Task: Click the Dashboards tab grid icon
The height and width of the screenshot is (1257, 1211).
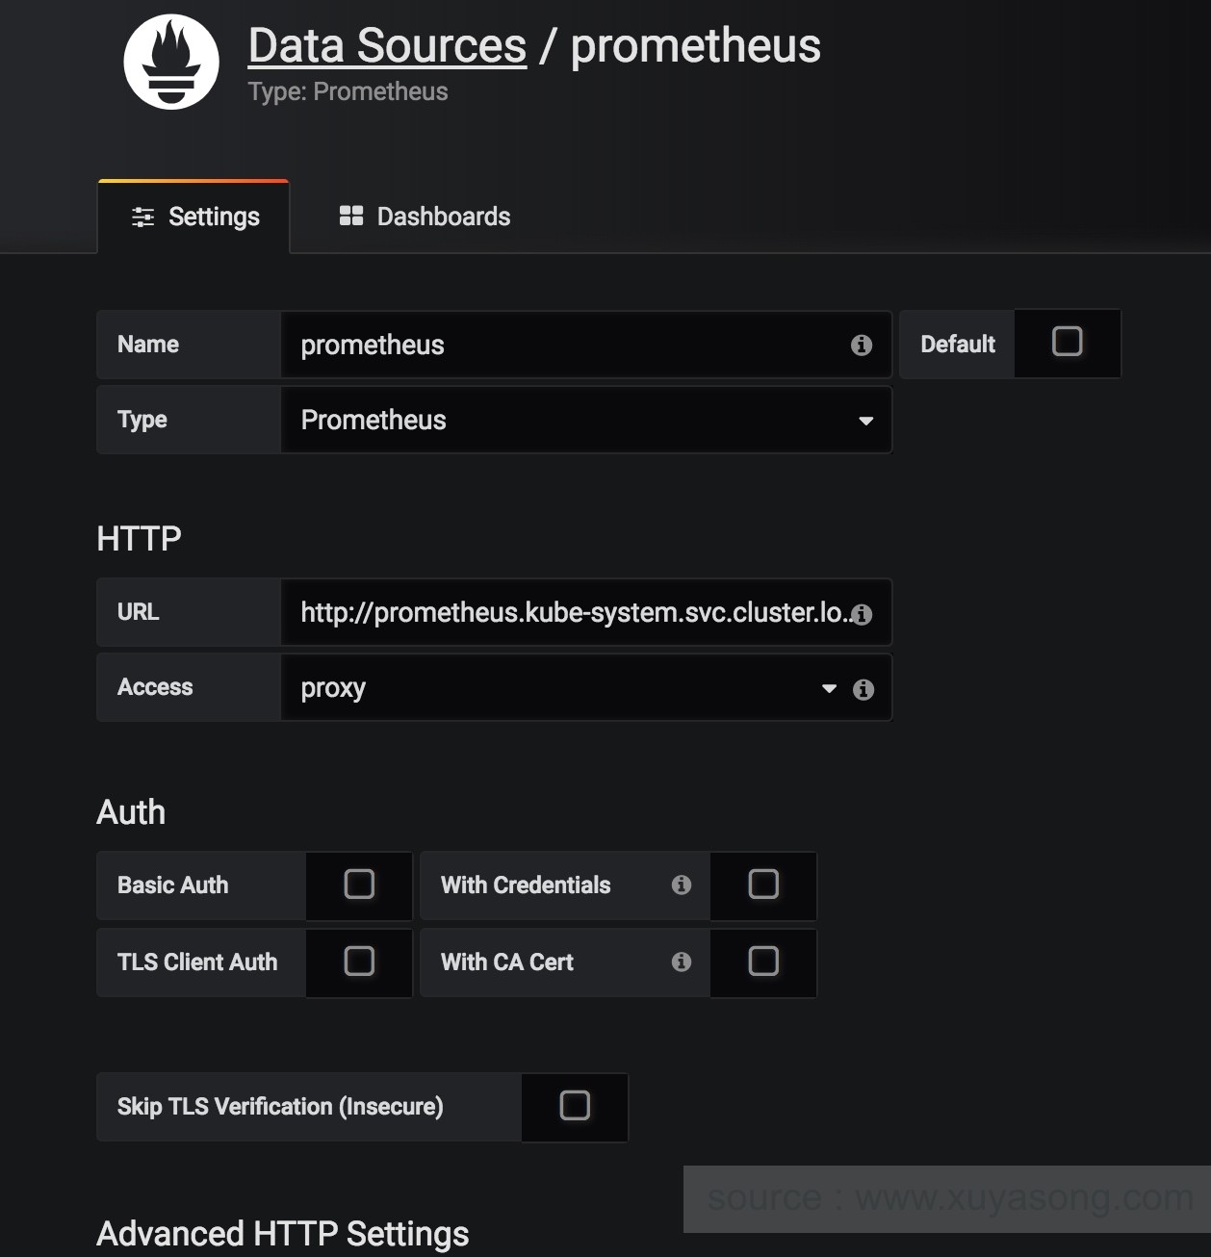Action: click(351, 217)
